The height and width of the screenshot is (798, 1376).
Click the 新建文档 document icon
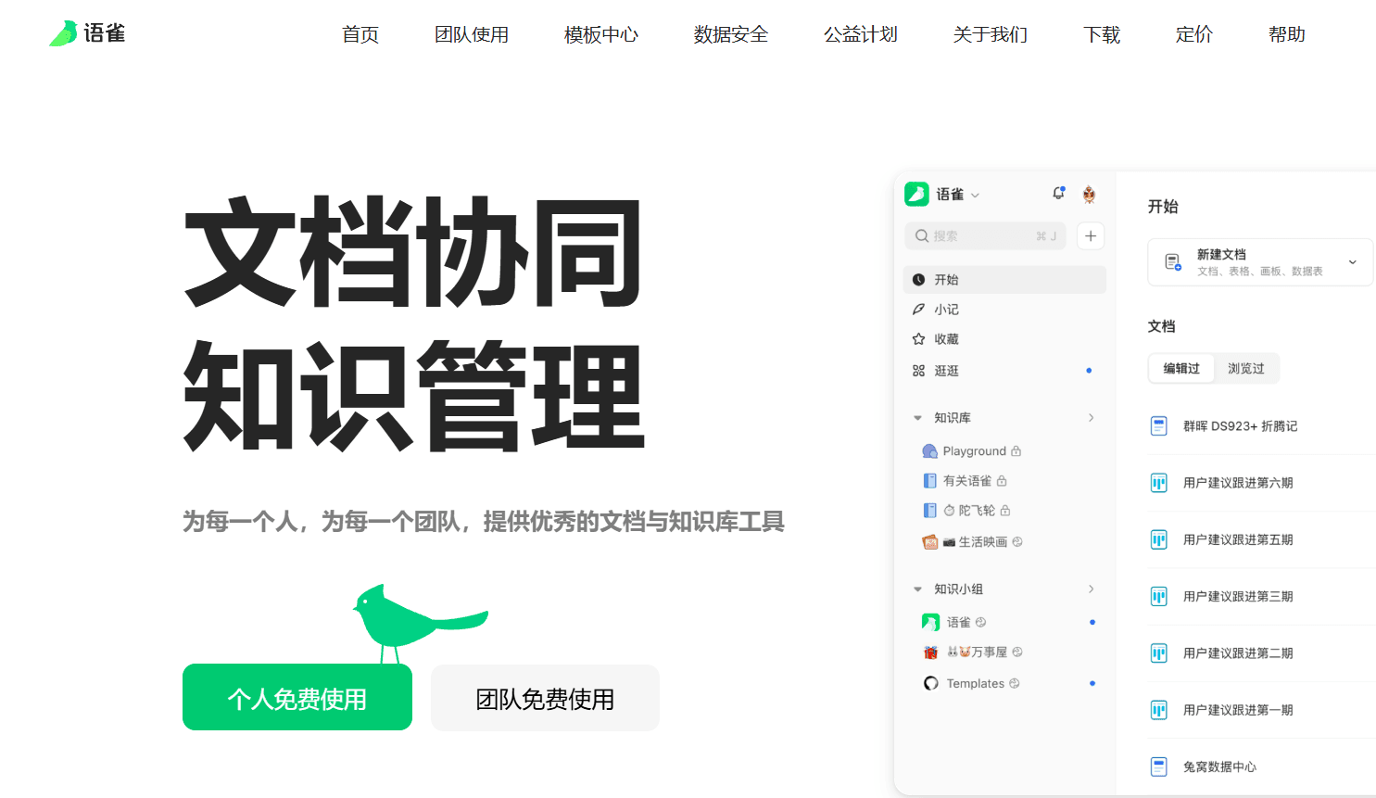(1173, 262)
